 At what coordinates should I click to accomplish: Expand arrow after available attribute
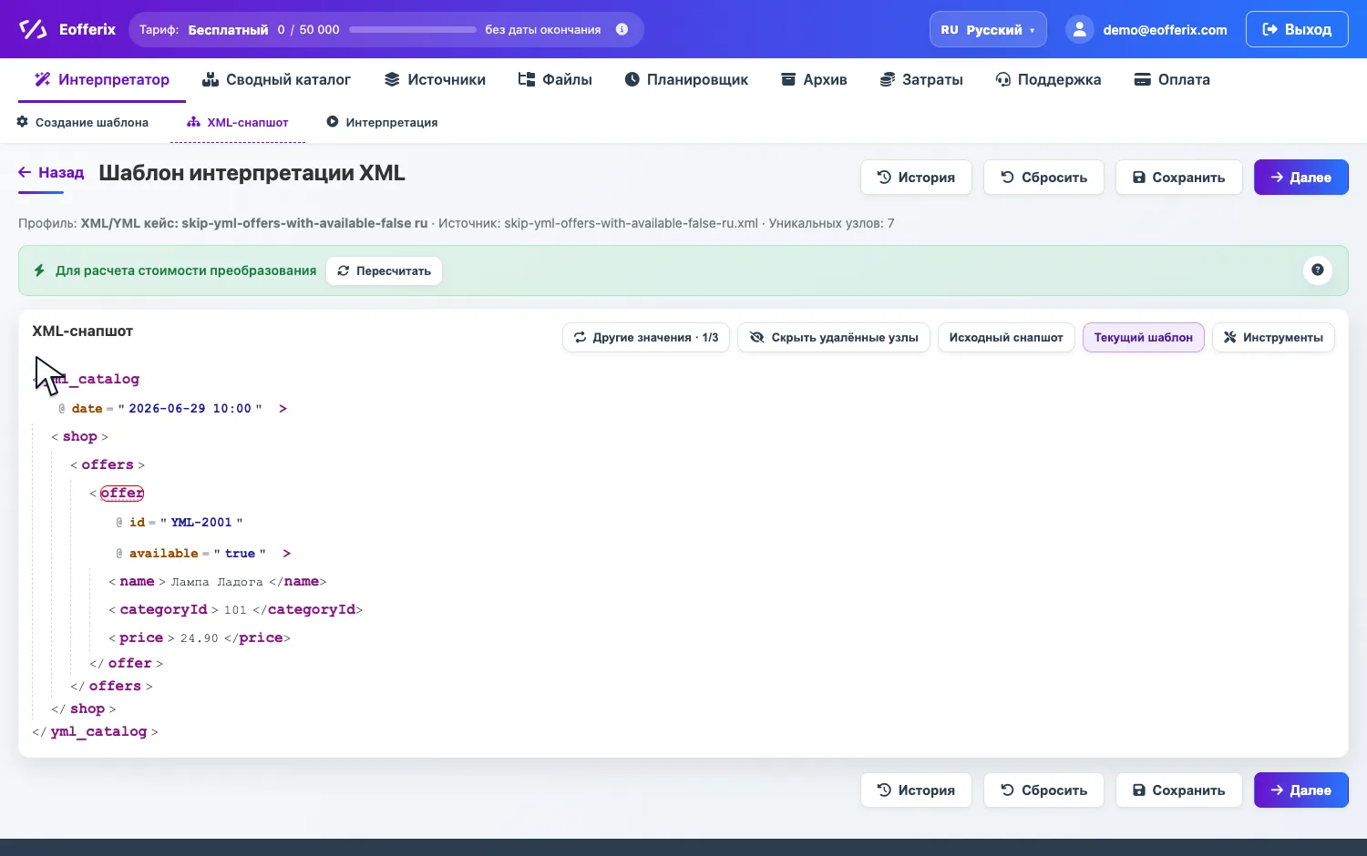pyautogui.click(x=286, y=553)
